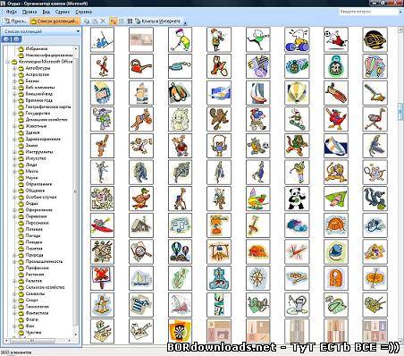This screenshot has height=356, width=404.
Task: Open the Файл menu
Action: tap(12, 12)
